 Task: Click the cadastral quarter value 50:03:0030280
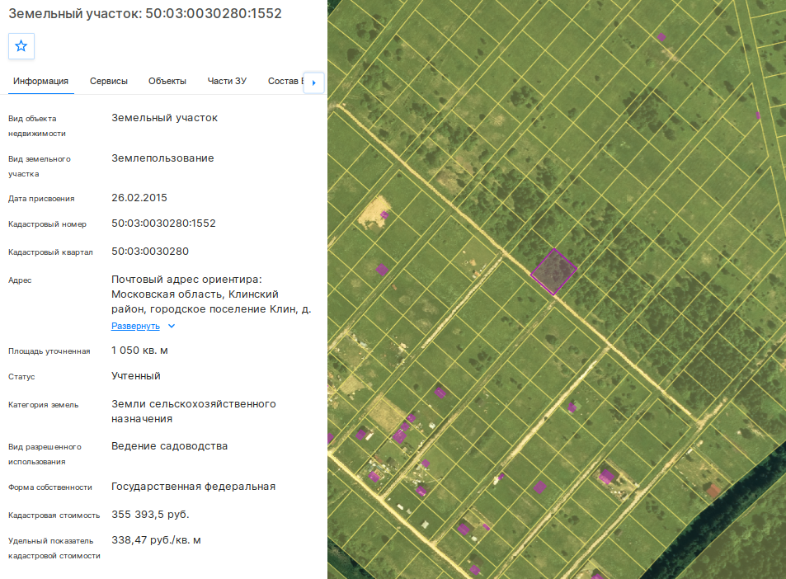150,252
